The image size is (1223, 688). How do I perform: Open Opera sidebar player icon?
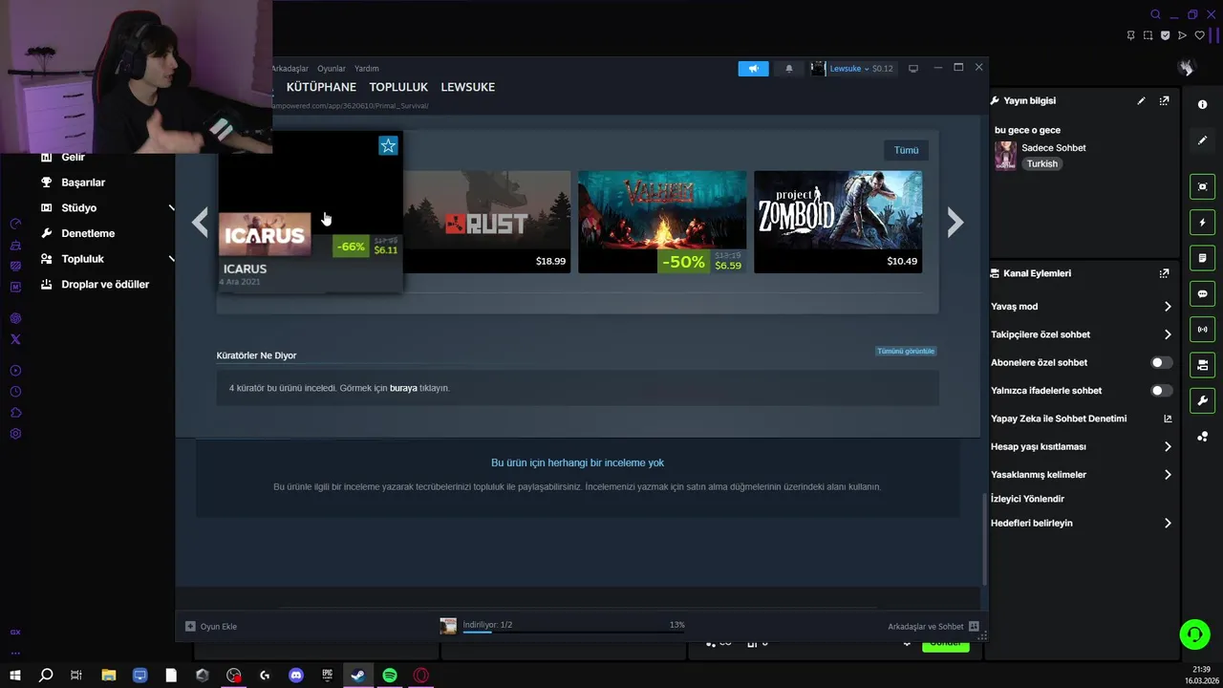click(15, 371)
